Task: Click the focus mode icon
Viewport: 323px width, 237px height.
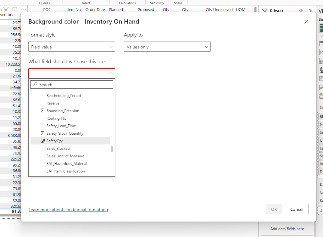Action: click(x=15, y=9)
